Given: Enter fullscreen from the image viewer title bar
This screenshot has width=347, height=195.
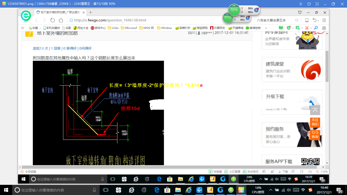Looking at the screenshot, I should point(317,4).
